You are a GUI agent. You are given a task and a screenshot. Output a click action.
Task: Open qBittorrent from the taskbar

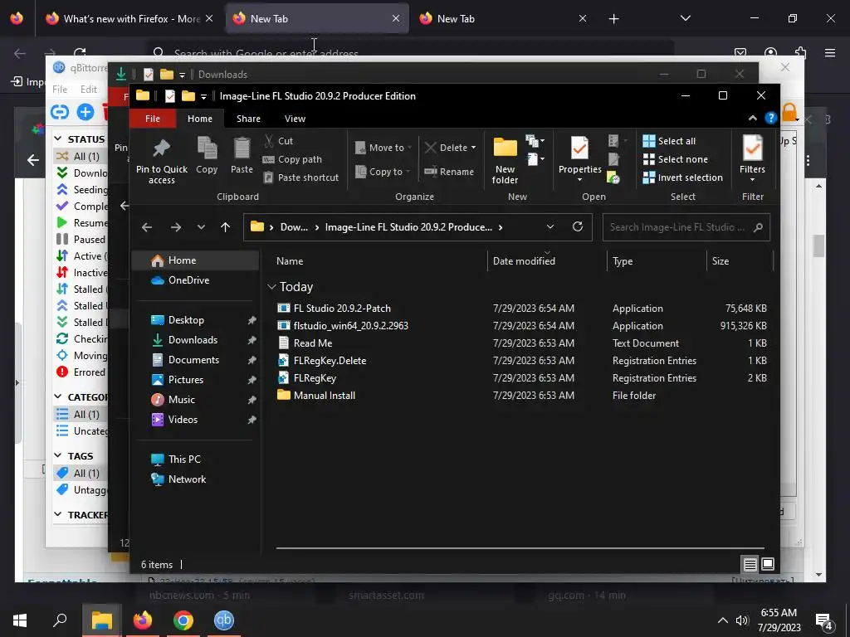(224, 620)
